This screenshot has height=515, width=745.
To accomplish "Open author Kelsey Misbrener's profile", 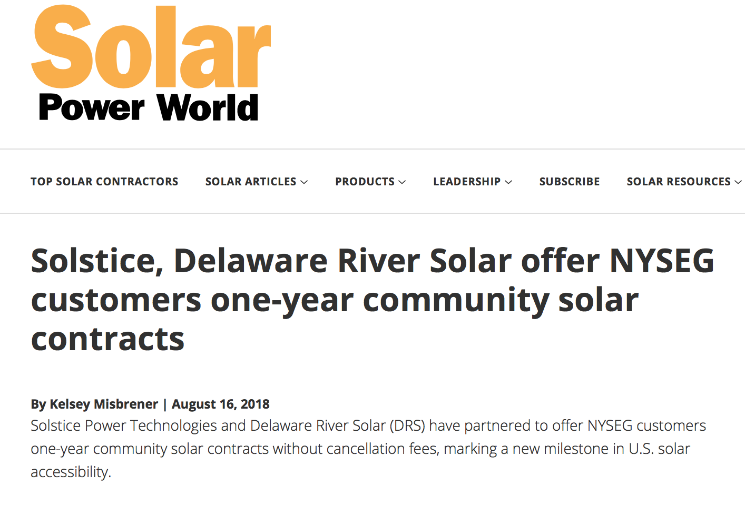I will [x=104, y=404].
